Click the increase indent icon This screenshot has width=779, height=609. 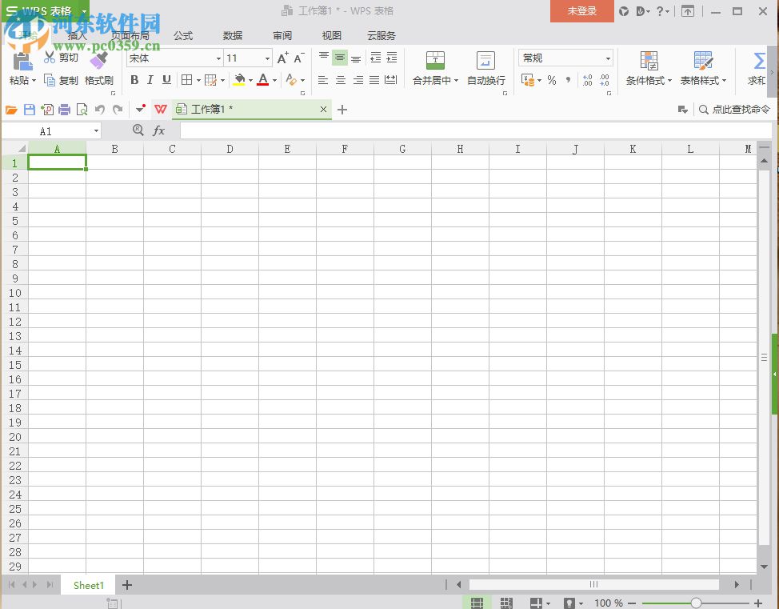(392, 58)
